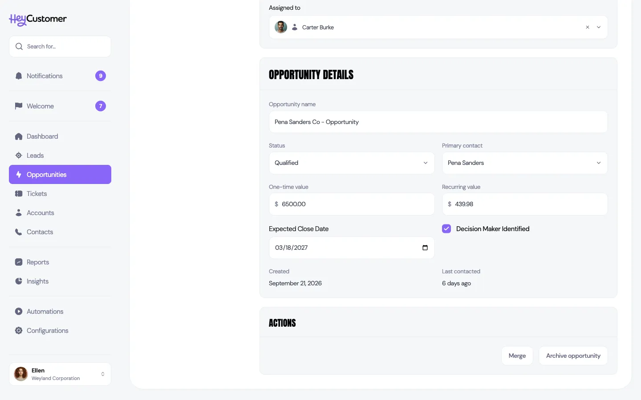641x400 pixels.
Task: Click the Welcome flag icon
Action: 19,106
